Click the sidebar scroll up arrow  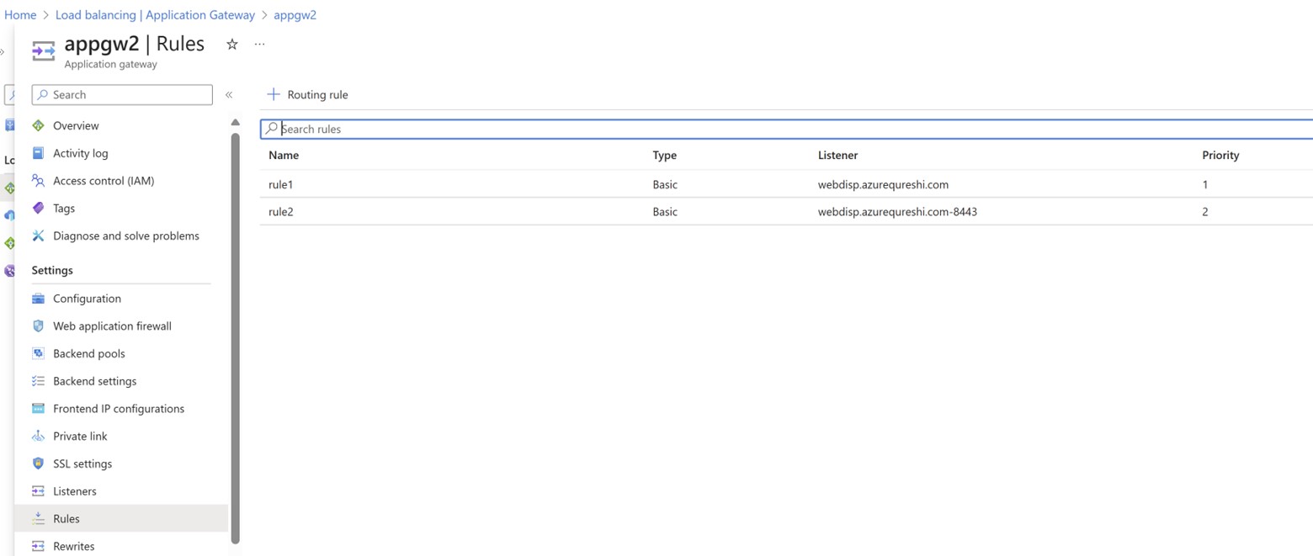tap(235, 122)
